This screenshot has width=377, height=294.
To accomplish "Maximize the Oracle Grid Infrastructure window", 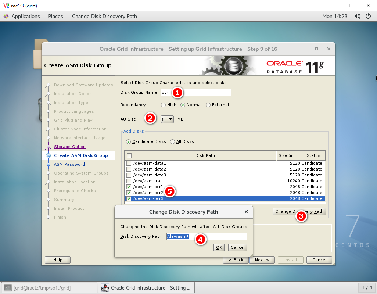I will tap(316, 49).
